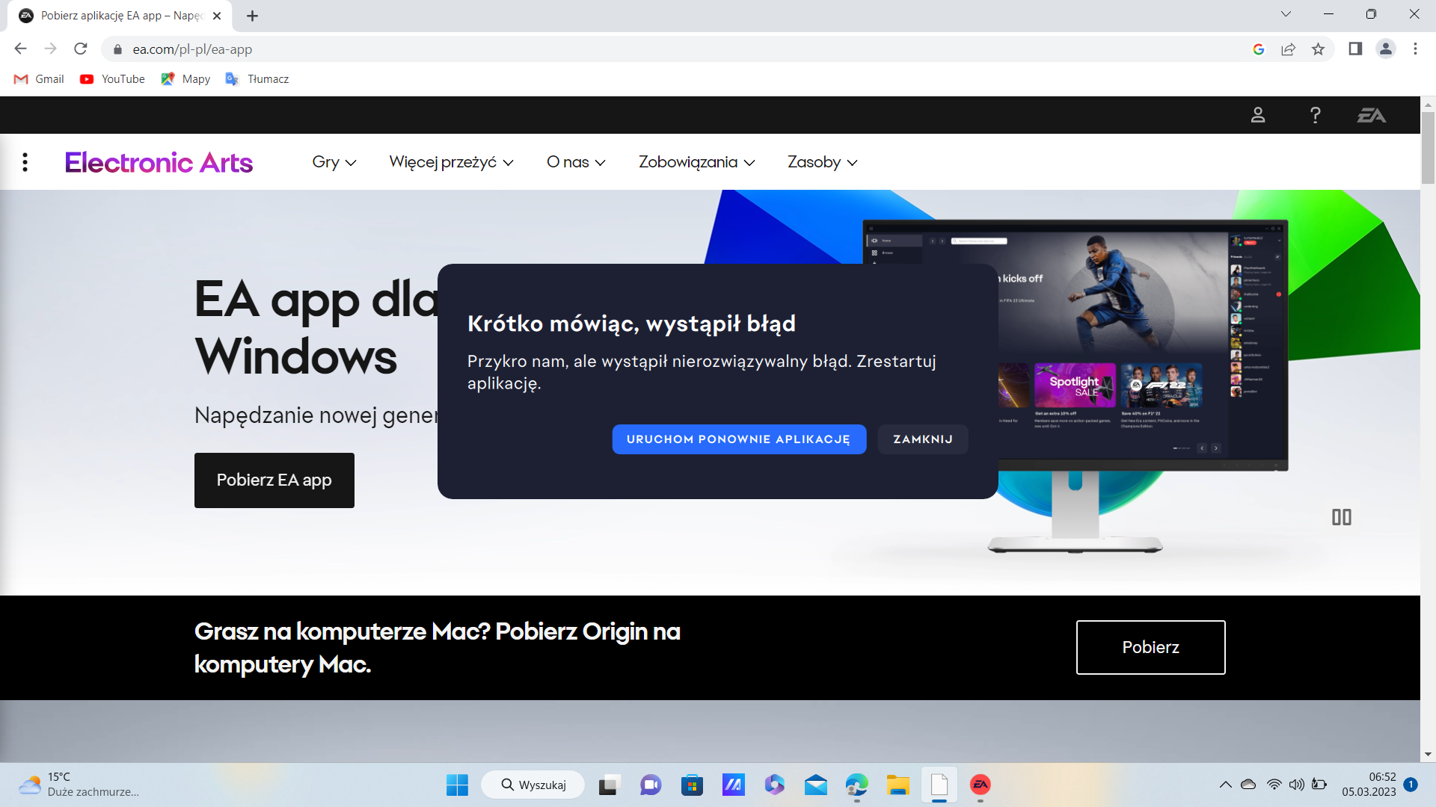Click the EA account profile icon
Screen dimensions: 1436x807
pos(1258,115)
